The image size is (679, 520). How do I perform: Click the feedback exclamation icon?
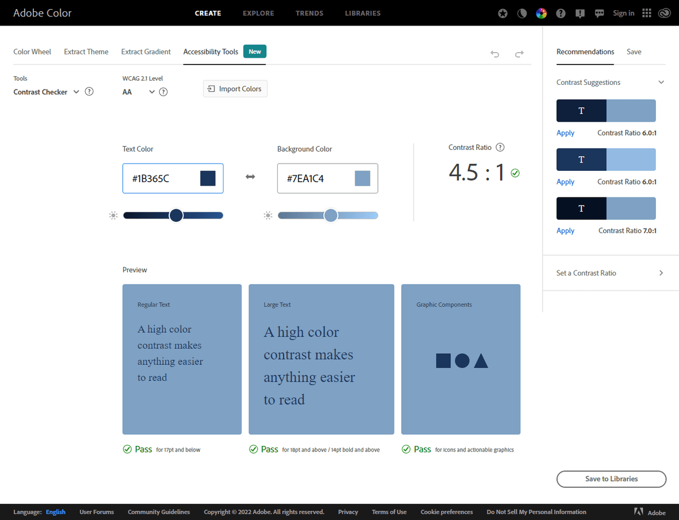580,14
